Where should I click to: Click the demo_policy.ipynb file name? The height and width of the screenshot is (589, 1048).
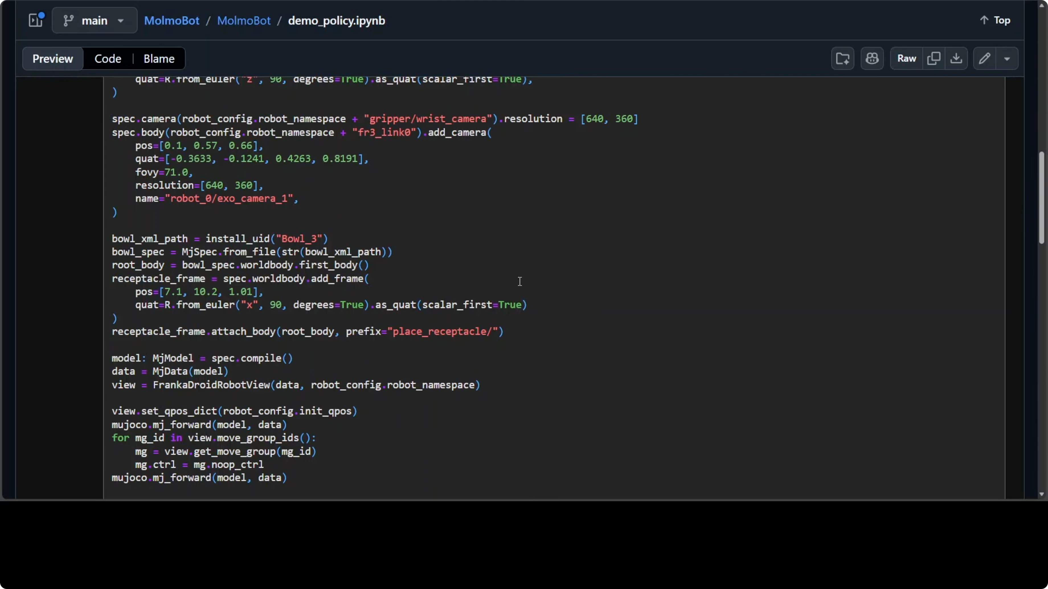[336, 20]
